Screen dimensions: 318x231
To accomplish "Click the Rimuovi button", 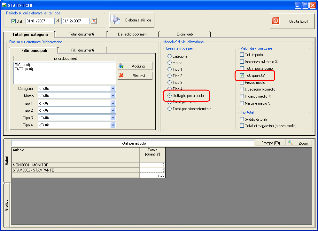I will pos(135,76).
